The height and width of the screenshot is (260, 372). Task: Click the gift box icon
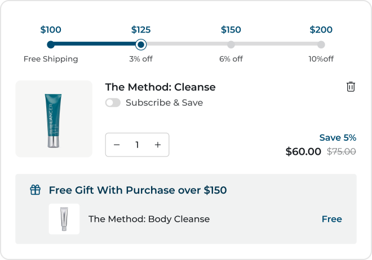pyautogui.click(x=36, y=190)
